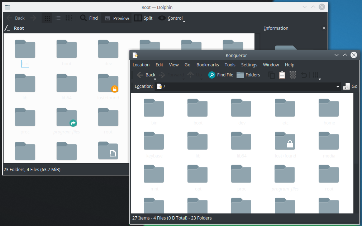Click Go button in Konqueror
This screenshot has height=226, width=362.
tap(350, 86)
